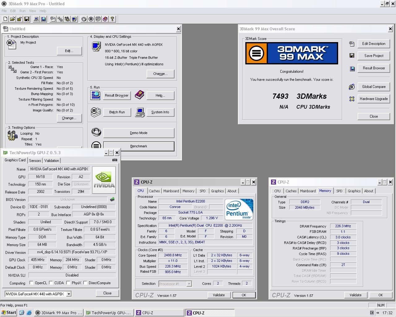The image size is (396, 317).
Task: Click the Driver Version field in GPU-Z
Action: (72, 252)
